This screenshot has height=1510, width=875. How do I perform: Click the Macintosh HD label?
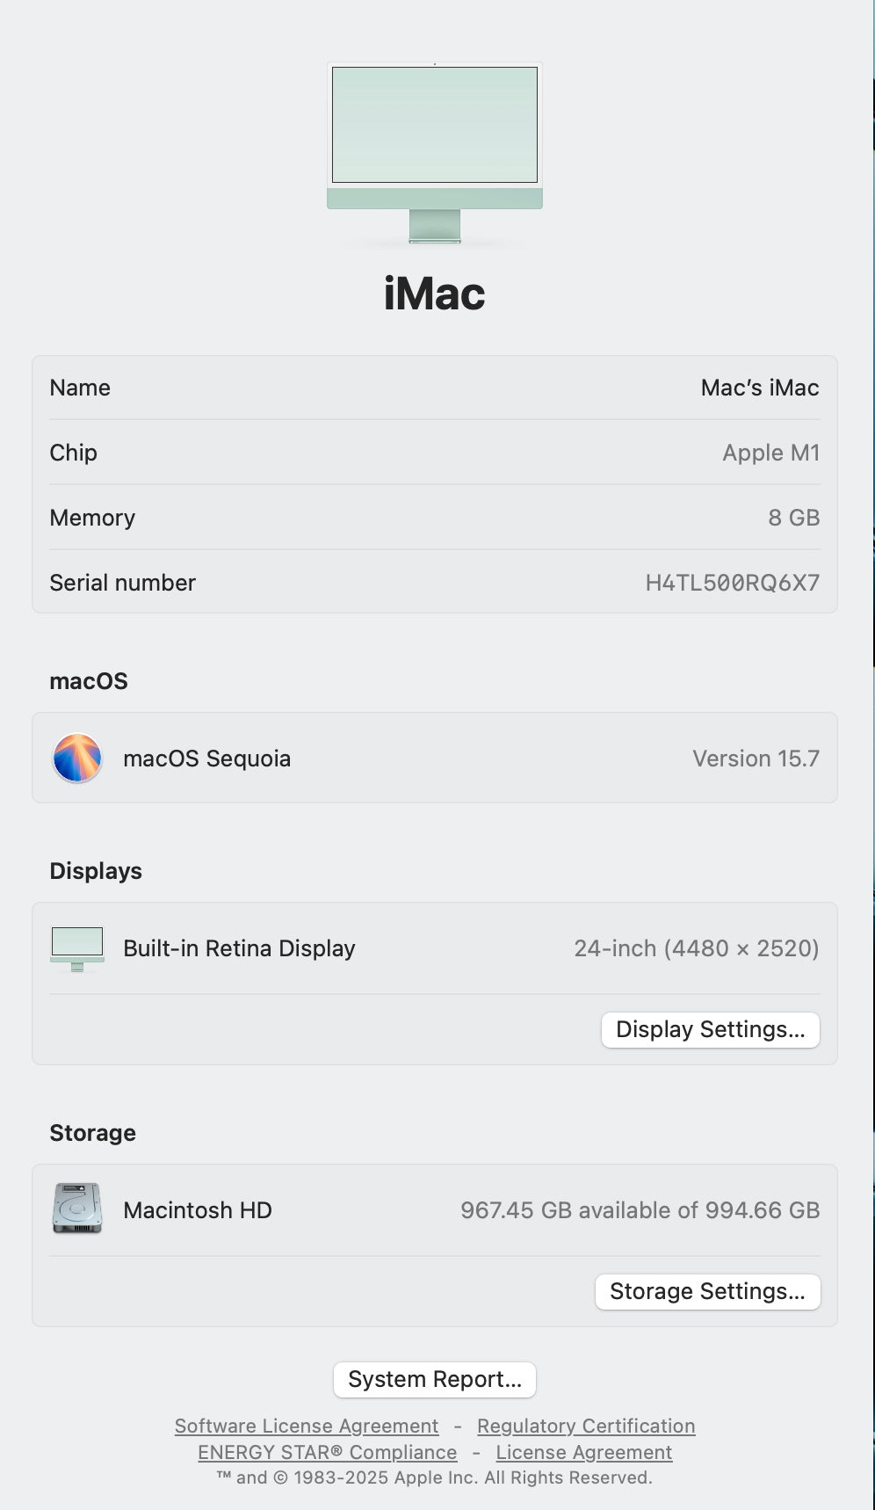(x=198, y=1210)
